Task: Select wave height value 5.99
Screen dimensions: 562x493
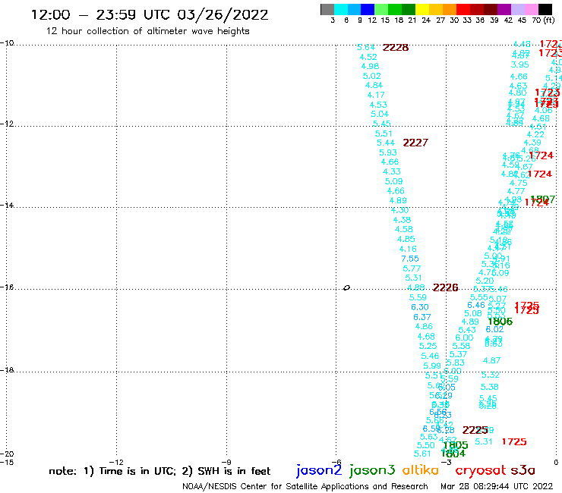Action: 432,366
